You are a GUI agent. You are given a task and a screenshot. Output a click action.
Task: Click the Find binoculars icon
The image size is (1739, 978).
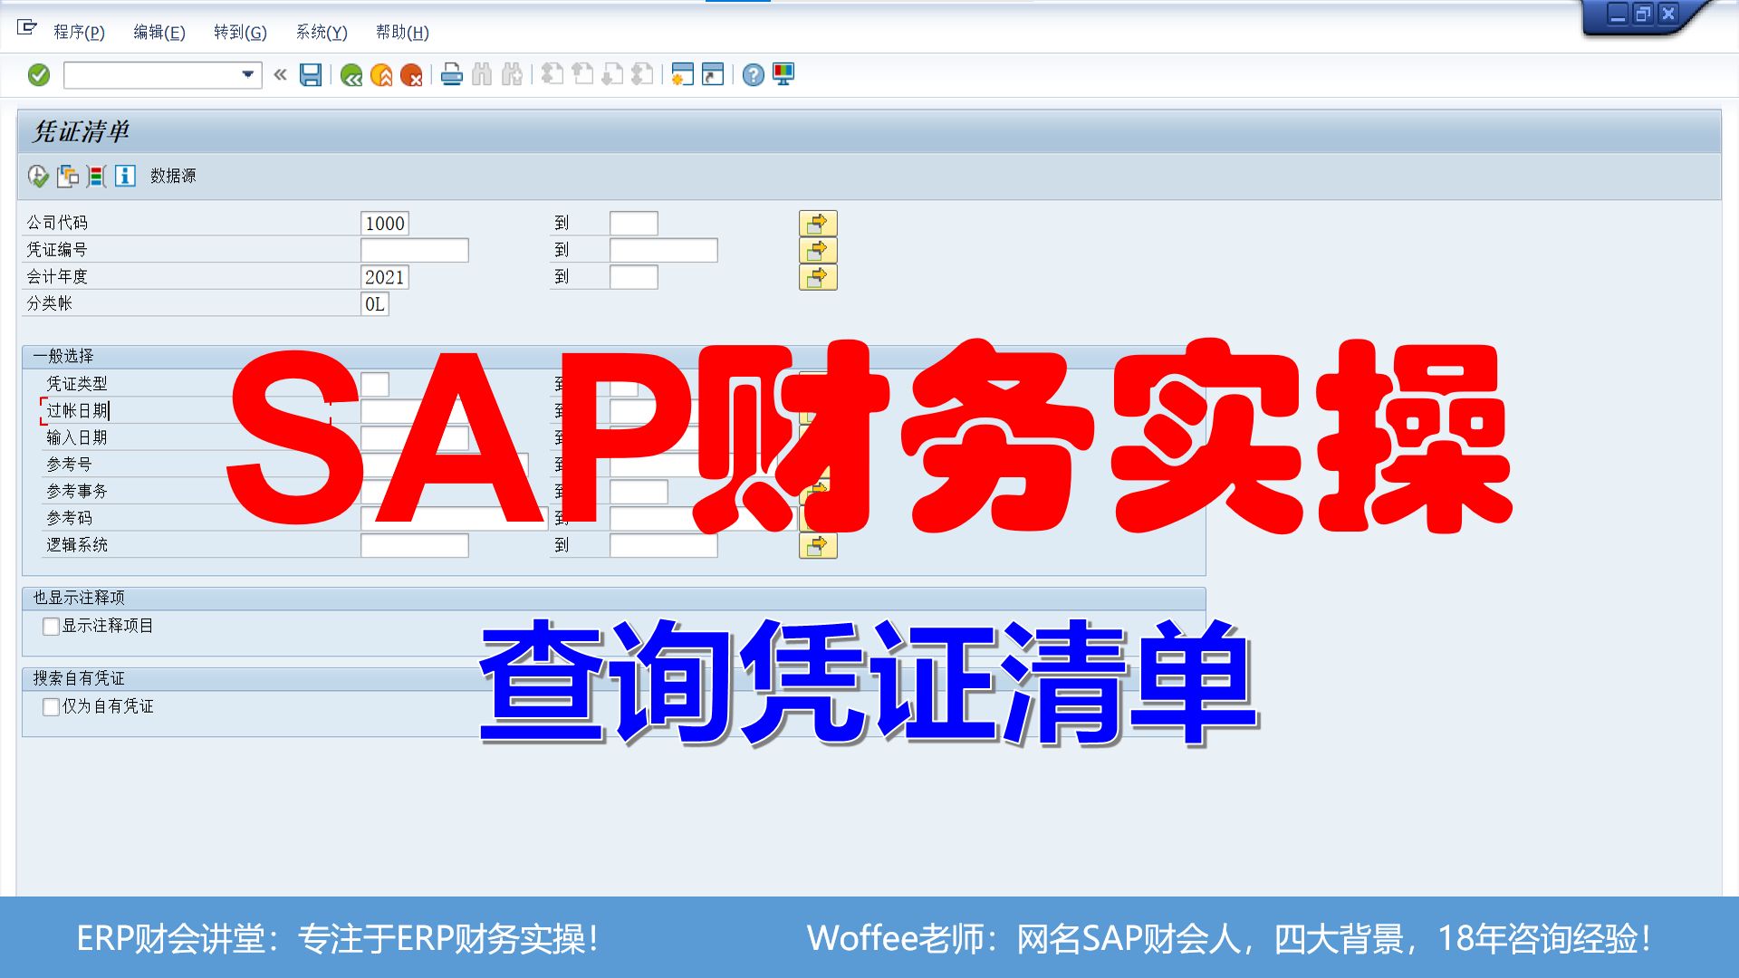point(482,75)
